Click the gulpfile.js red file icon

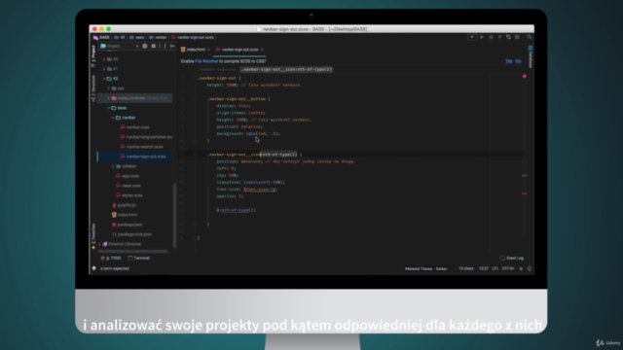click(114, 205)
